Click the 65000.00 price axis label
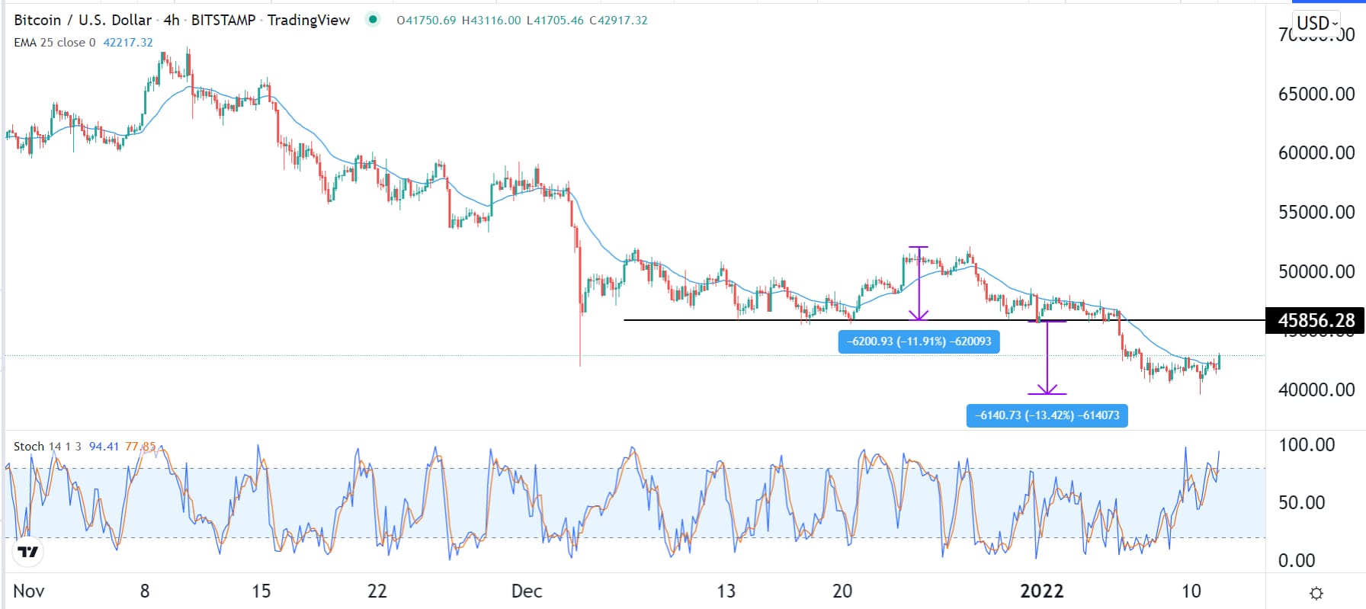1366x609 pixels. point(1316,95)
